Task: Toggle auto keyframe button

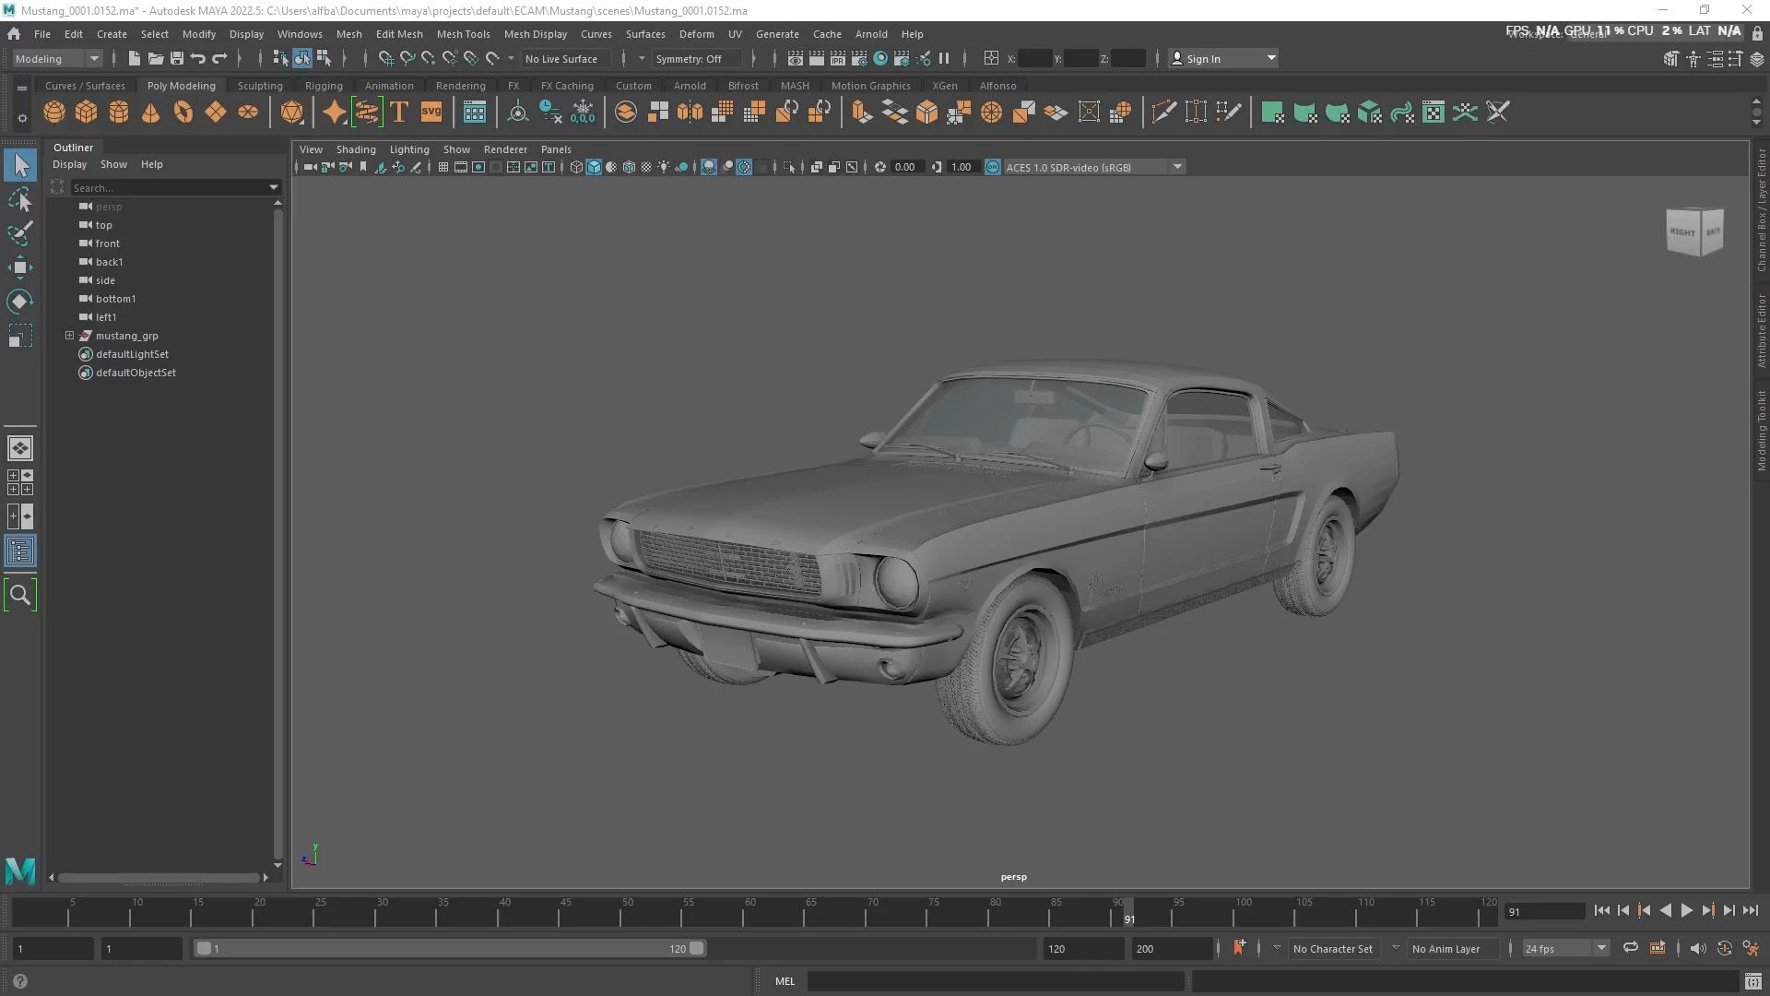Action: click(1238, 948)
